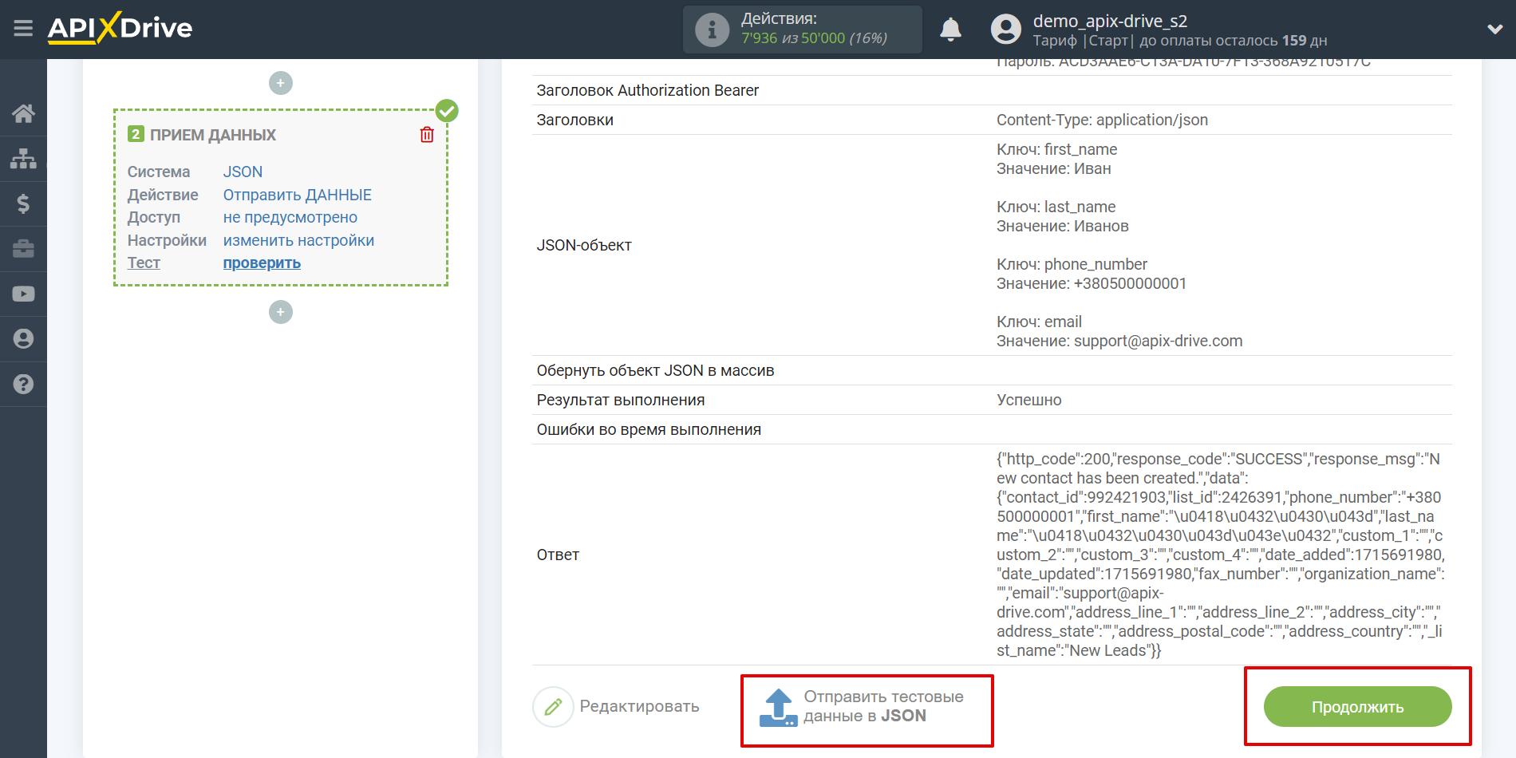Open the изменить настройки link
This screenshot has width=1516, height=758.
coord(298,240)
